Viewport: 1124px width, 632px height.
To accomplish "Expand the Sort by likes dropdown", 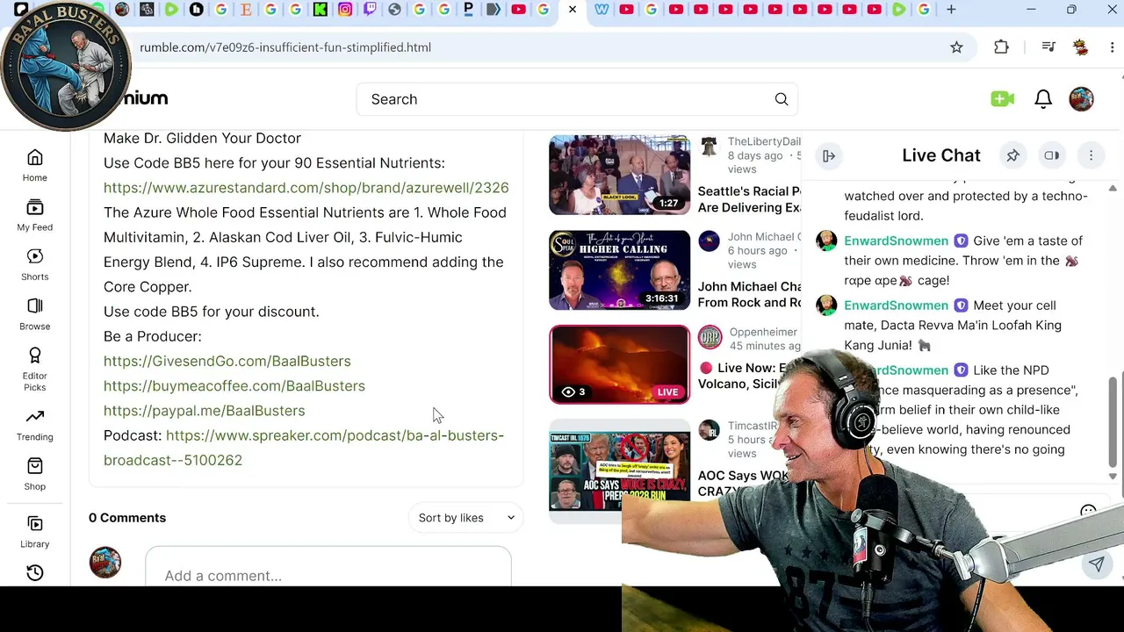I will [466, 518].
